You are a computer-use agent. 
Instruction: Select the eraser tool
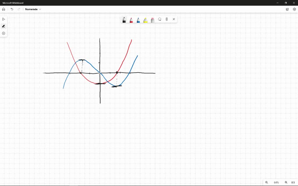click(166, 19)
